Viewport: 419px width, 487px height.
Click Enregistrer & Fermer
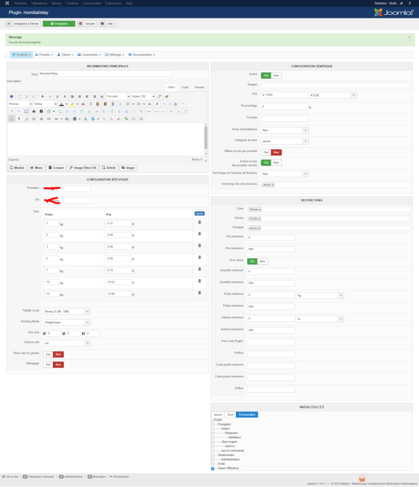click(x=23, y=23)
